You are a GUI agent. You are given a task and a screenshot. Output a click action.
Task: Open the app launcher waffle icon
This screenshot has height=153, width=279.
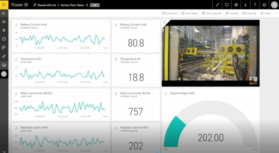click(4, 5)
